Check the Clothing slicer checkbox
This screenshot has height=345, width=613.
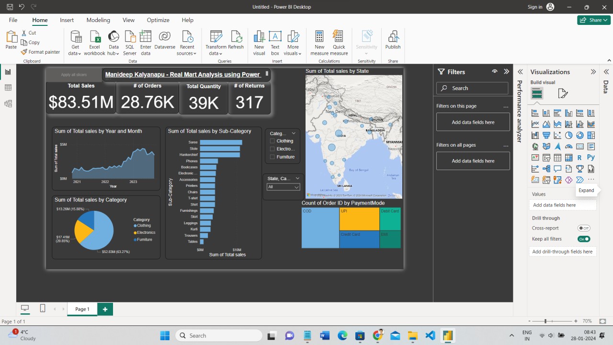272,141
